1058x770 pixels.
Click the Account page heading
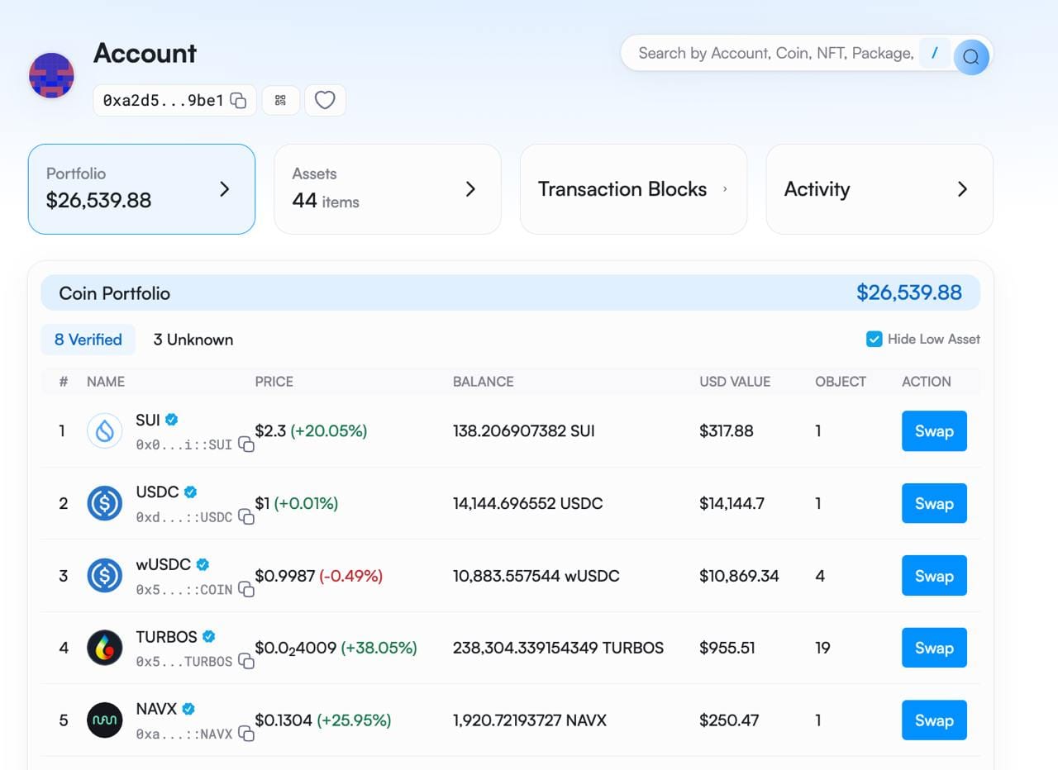tap(145, 54)
